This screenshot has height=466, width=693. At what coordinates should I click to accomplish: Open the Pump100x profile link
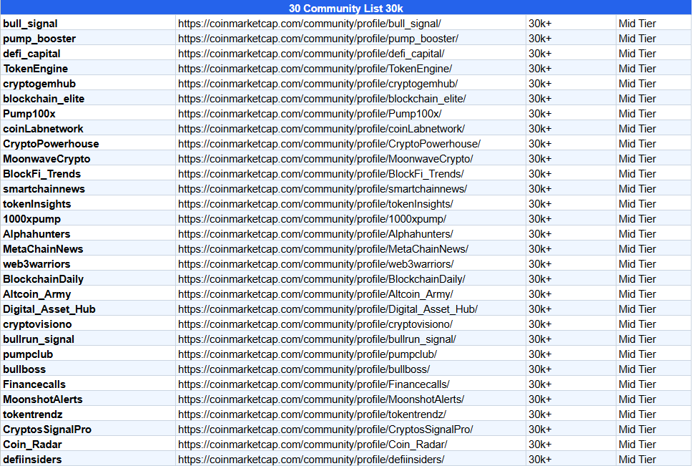click(x=310, y=114)
